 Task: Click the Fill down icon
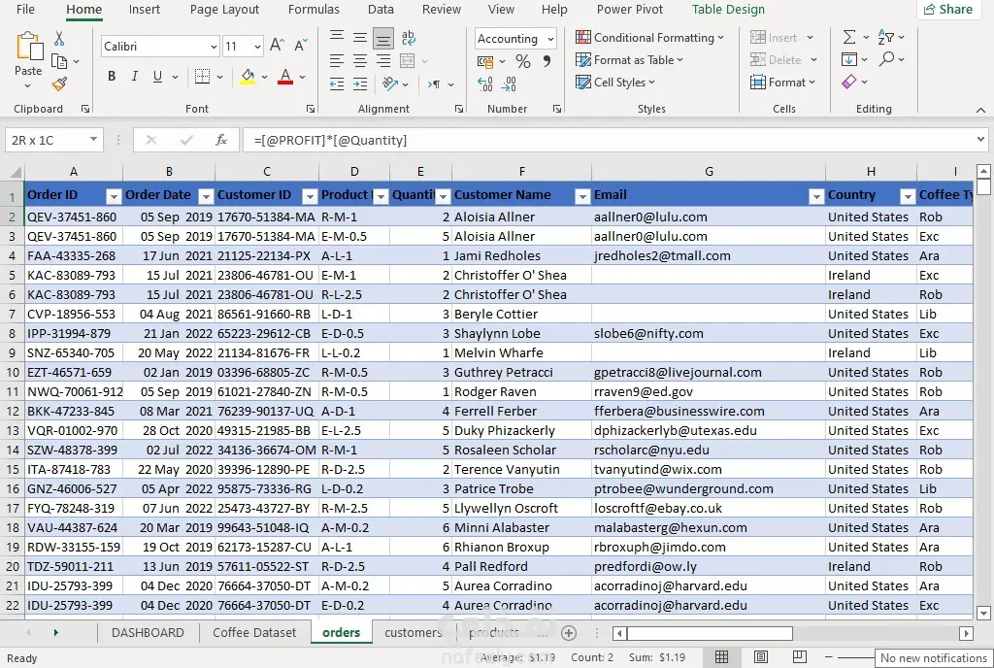pos(849,59)
